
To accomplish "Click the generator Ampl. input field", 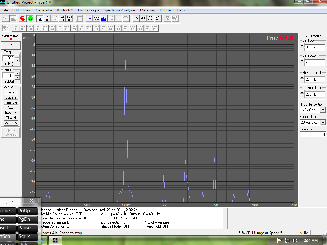I will [9, 75].
